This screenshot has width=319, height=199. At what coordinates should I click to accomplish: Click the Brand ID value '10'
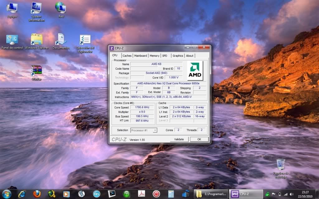pyautogui.click(x=179, y=68)
